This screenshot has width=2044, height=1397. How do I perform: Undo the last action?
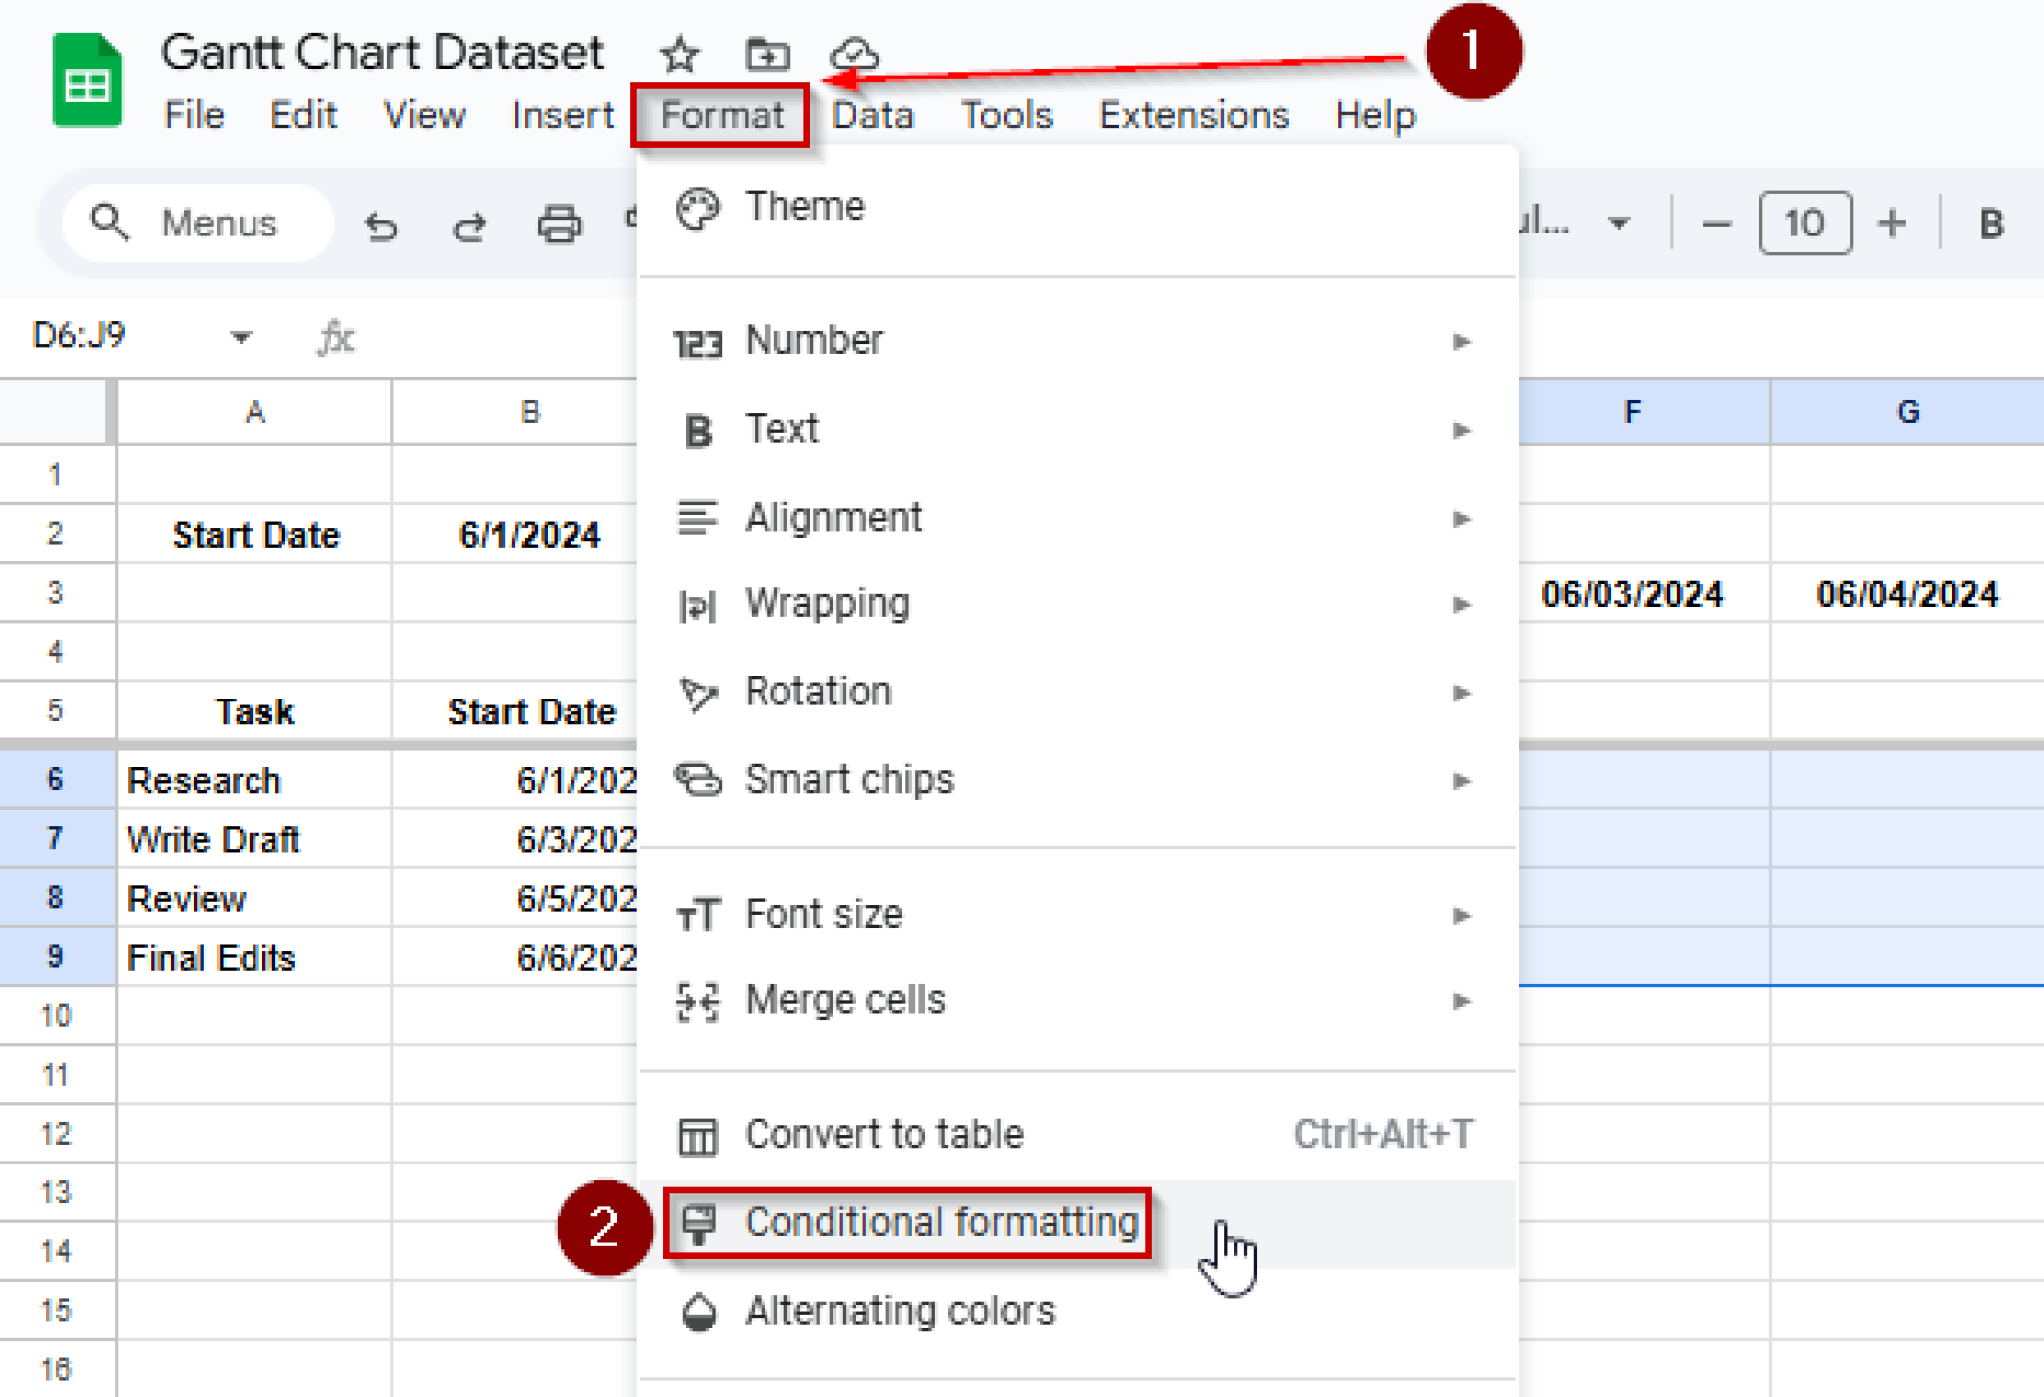[381, 226]
